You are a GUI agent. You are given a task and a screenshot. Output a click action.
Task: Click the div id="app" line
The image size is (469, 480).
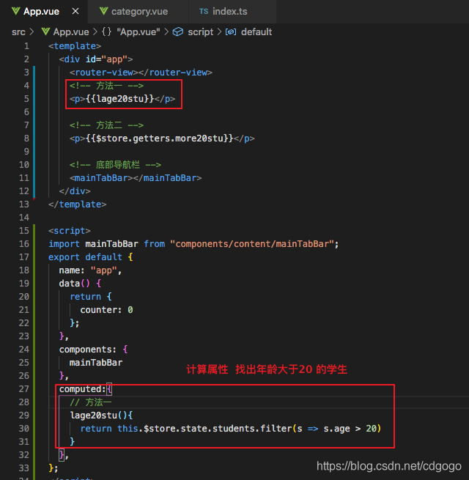[x=96, y=59]
